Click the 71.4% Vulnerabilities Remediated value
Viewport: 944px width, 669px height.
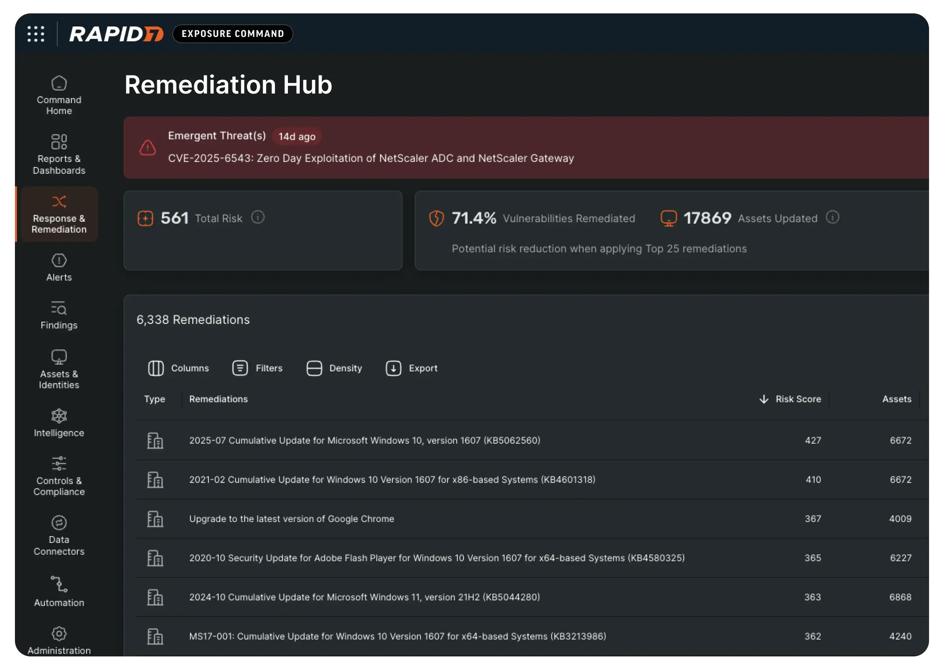pos(474,218)
